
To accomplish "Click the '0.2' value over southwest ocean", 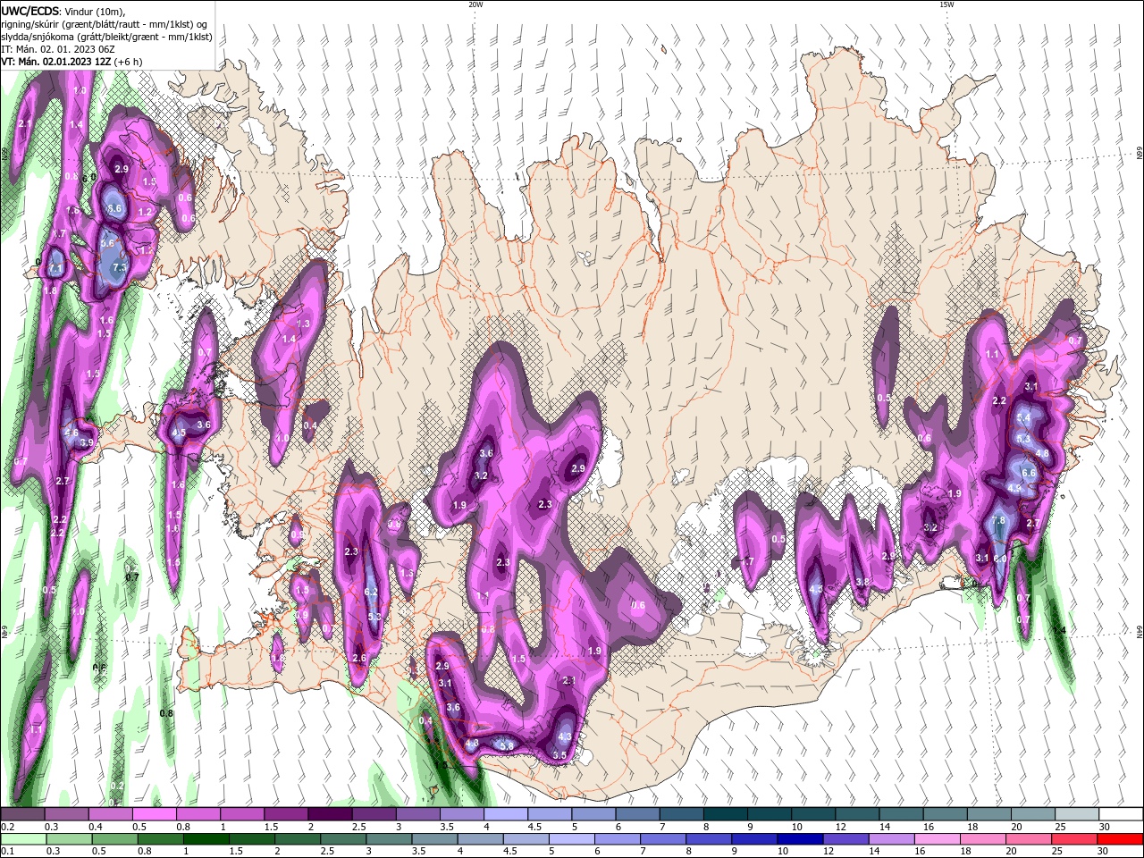I will coord(117,786).
